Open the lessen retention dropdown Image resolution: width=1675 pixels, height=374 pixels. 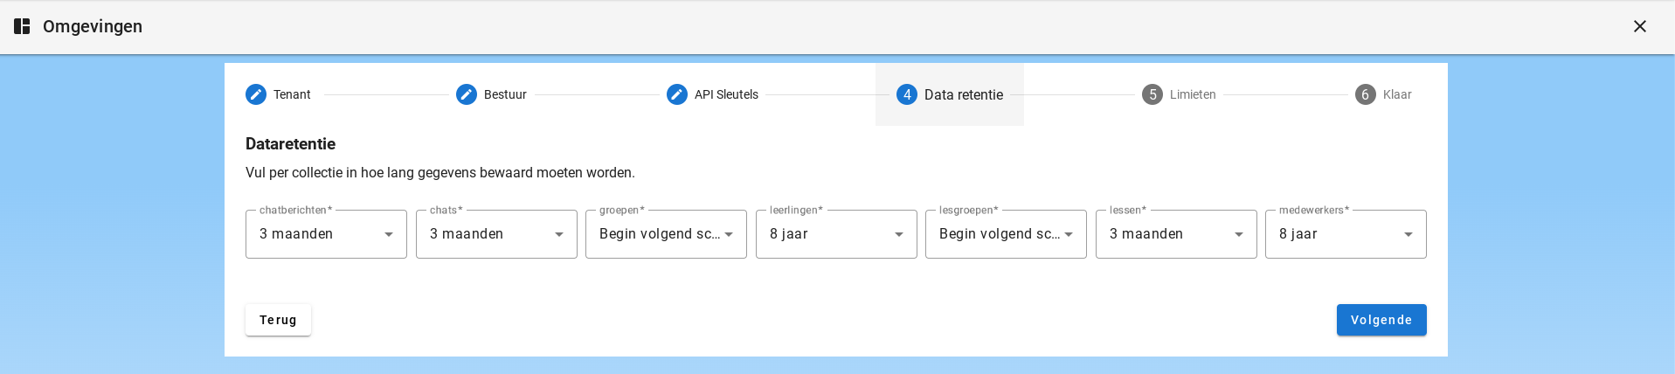(1176, 234)
